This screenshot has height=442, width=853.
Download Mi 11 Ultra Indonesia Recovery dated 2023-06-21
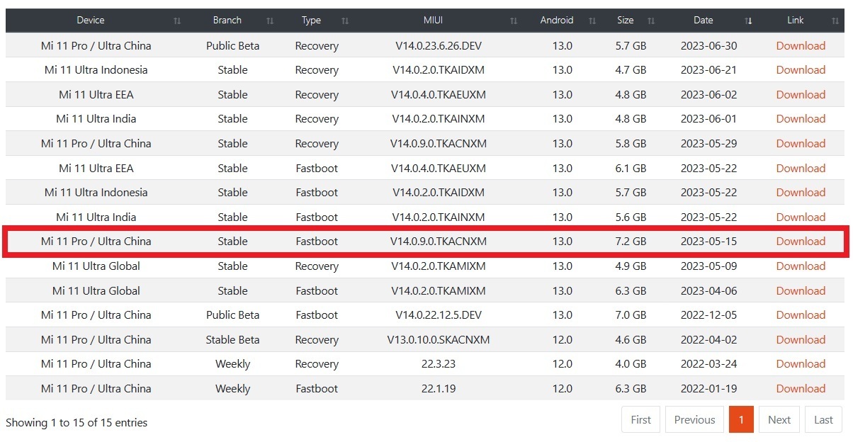pos(801,70)
